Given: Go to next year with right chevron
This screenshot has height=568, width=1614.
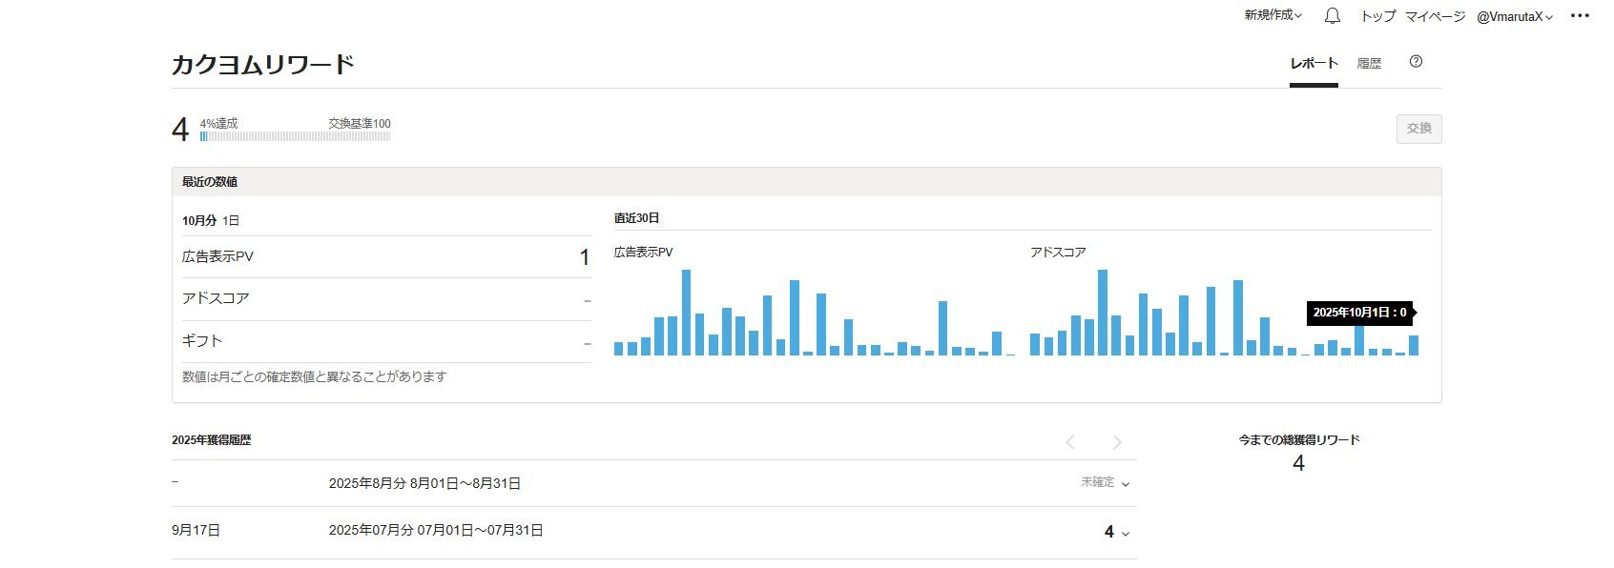Looking at the screenshot, I should [1116, 442].
